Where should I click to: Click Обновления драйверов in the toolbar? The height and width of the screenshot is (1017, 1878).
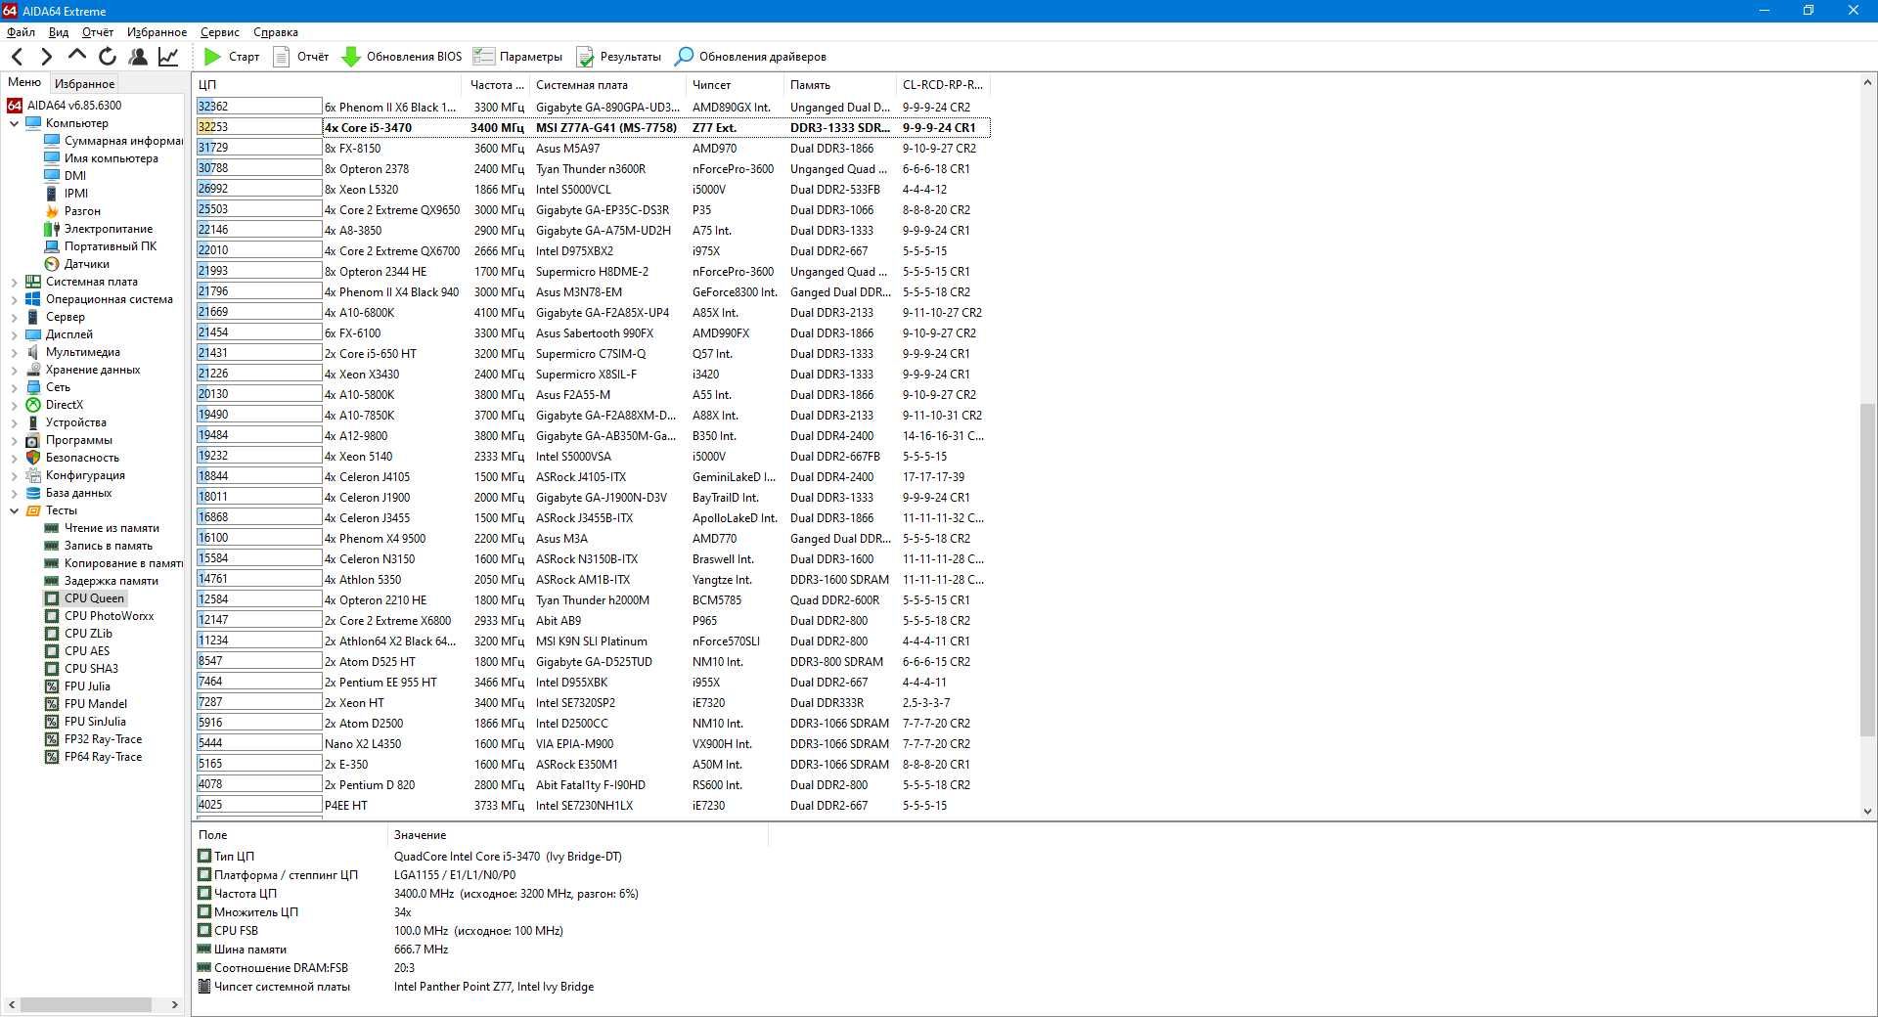[750, 57]
